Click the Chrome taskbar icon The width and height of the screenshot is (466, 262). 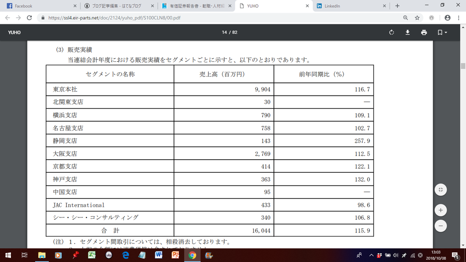[x=192, y=256]
